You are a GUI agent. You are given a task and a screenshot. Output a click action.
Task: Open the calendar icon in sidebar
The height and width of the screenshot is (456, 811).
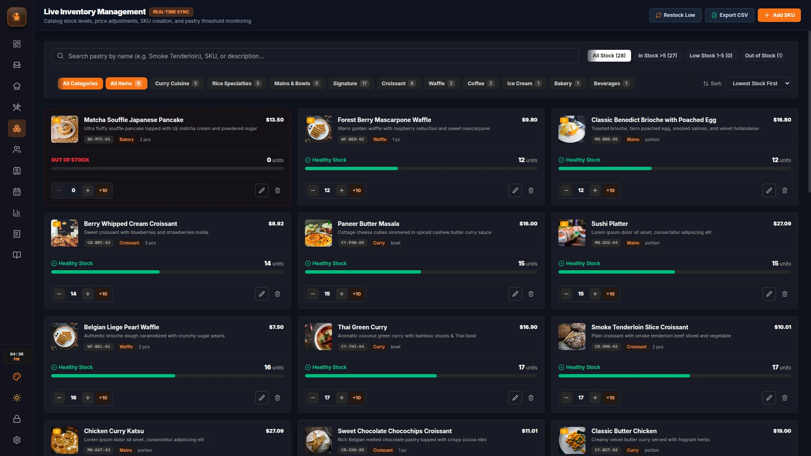17,192
